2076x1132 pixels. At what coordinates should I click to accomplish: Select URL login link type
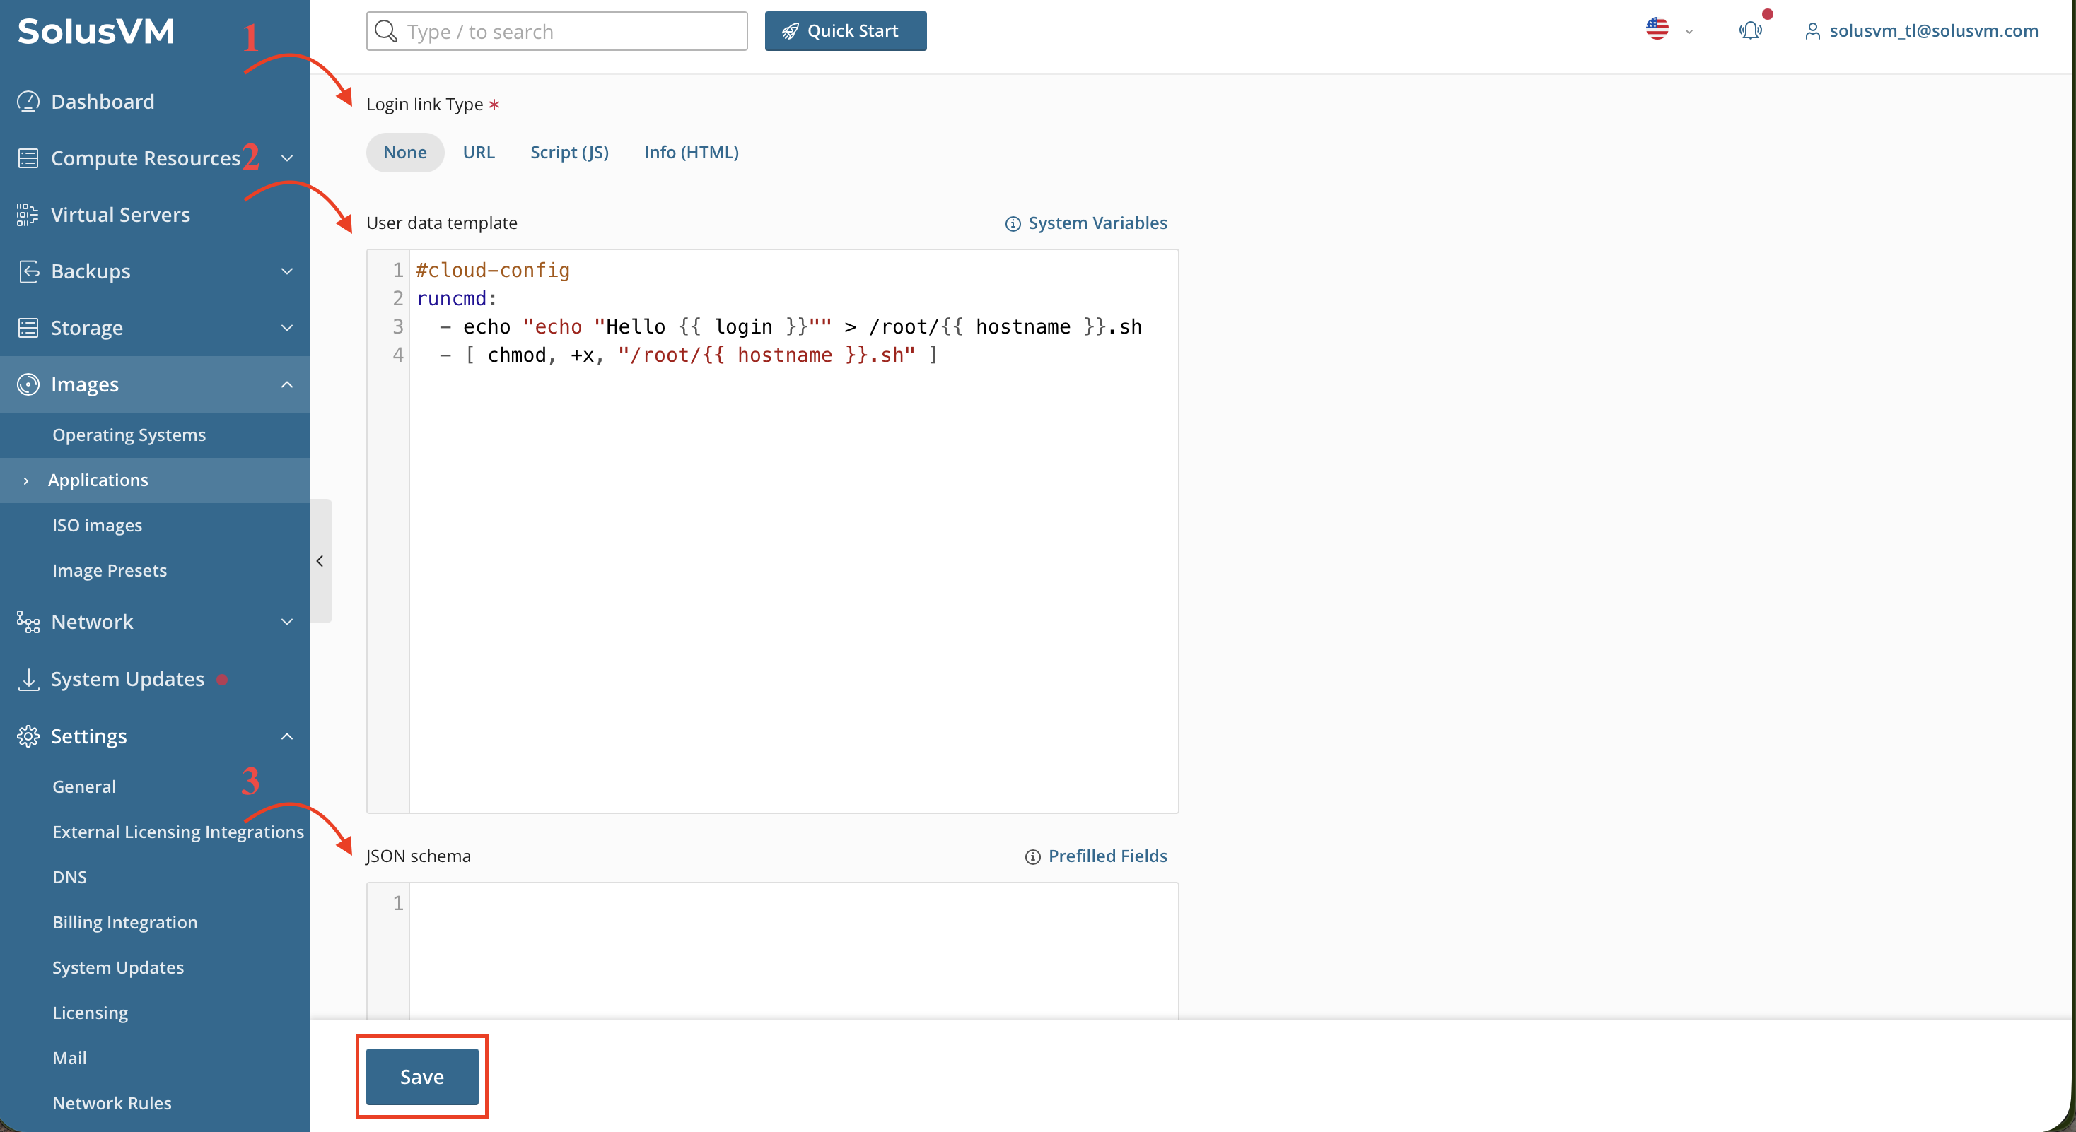[x=479, y=152]
